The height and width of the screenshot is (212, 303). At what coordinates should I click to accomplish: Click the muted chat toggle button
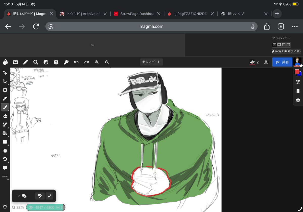point(40,196)
